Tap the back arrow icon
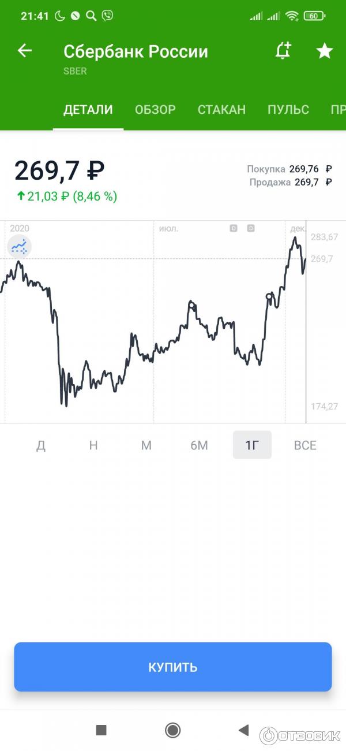346x751 pixels. tap(24, 51)
